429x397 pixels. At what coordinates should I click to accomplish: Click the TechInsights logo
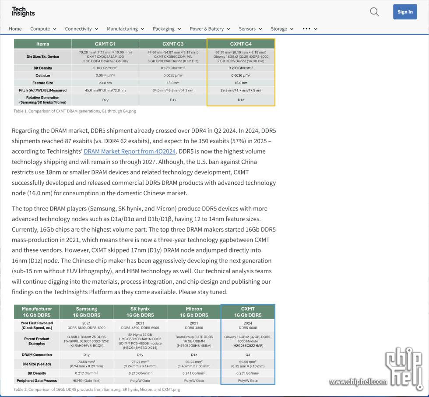point(23,12)
